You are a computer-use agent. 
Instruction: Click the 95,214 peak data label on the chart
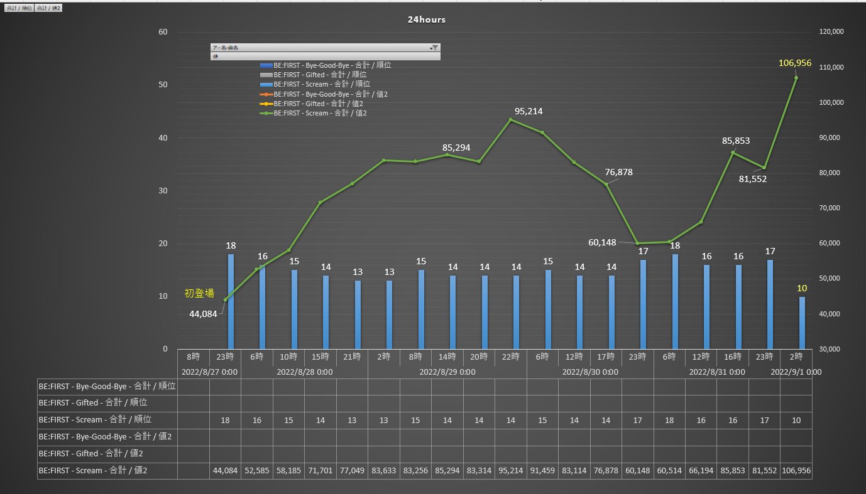pos(528,111)
